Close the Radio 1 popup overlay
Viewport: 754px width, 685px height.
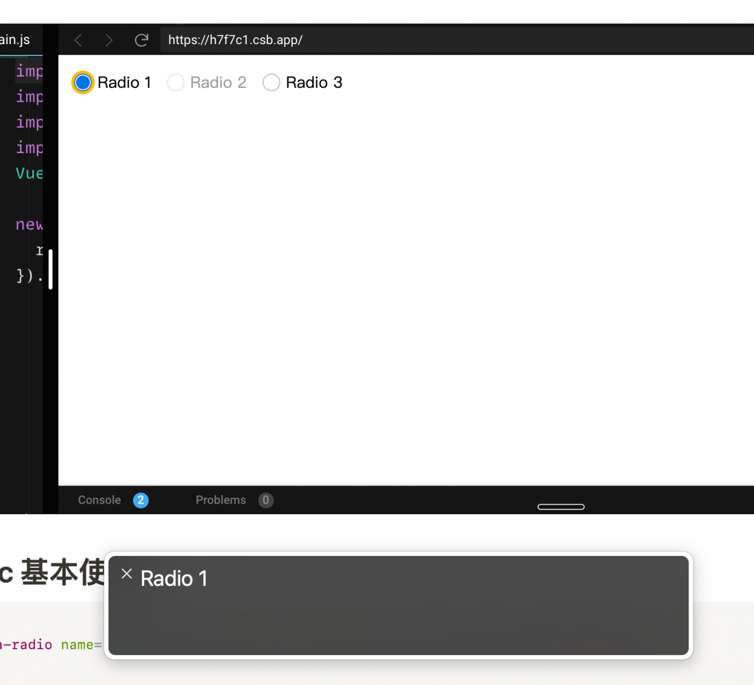tap(127, 574)
